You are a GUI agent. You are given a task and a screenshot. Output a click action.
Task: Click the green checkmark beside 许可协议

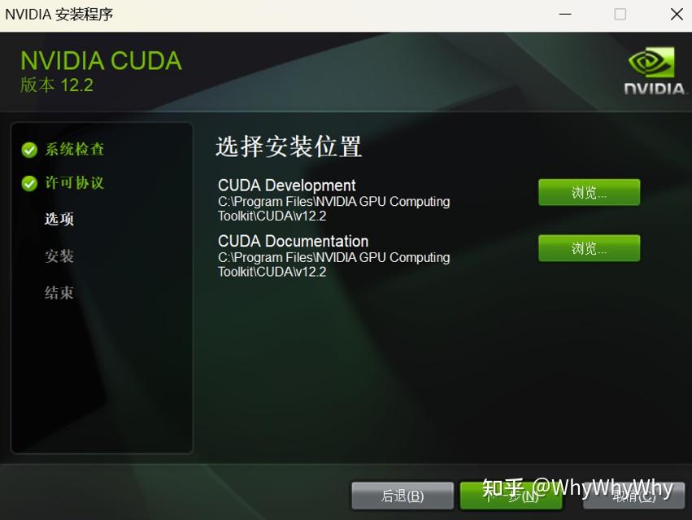click(x=29, y=183)
